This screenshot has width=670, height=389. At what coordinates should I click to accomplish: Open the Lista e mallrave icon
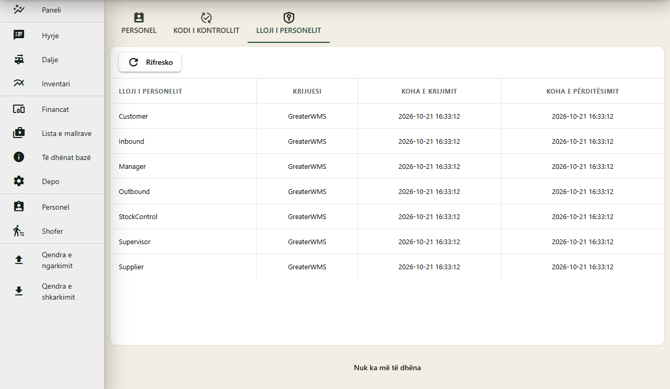[19, 133]
